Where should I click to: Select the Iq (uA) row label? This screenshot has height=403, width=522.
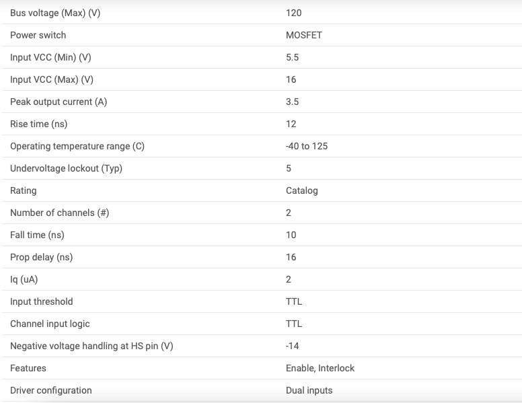point(24,279)
